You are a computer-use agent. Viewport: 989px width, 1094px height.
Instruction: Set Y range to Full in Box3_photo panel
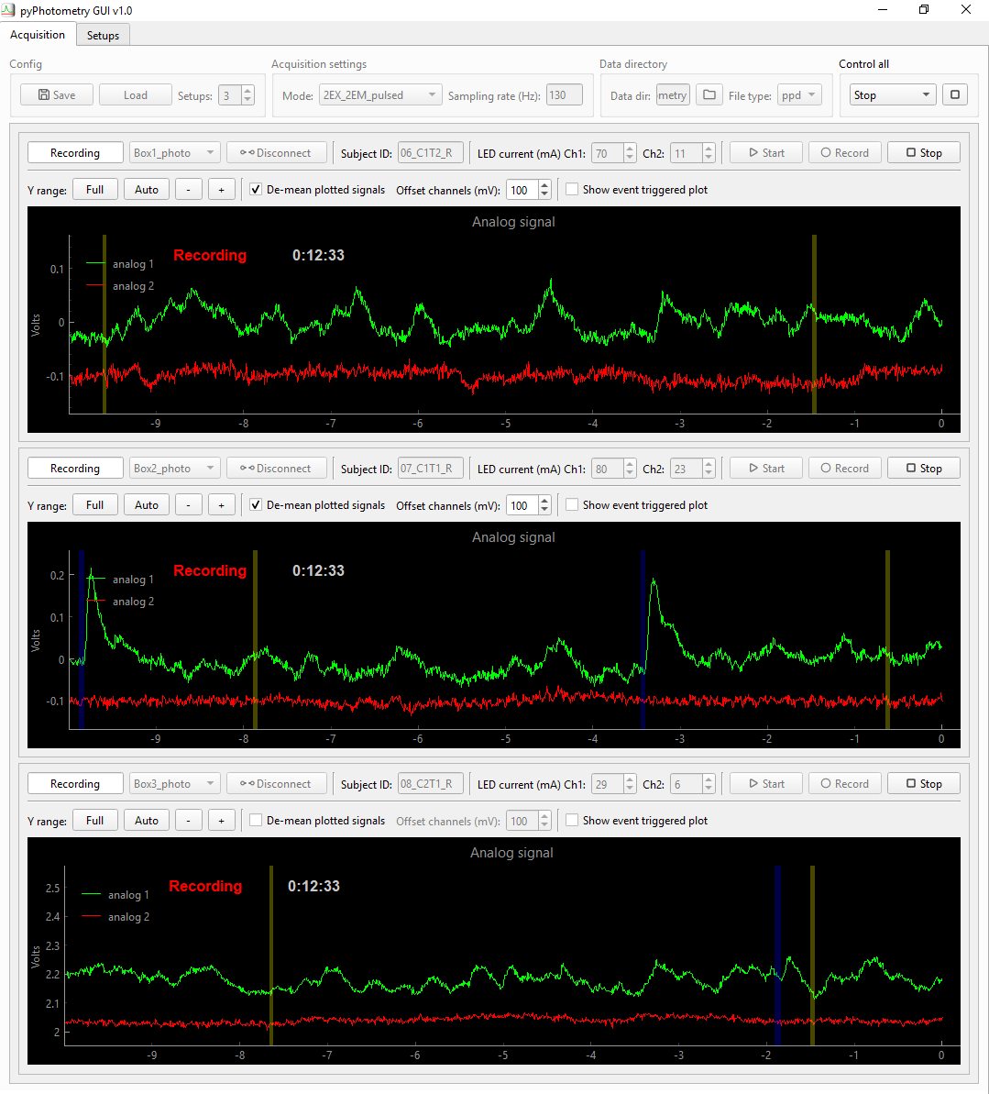94,820
